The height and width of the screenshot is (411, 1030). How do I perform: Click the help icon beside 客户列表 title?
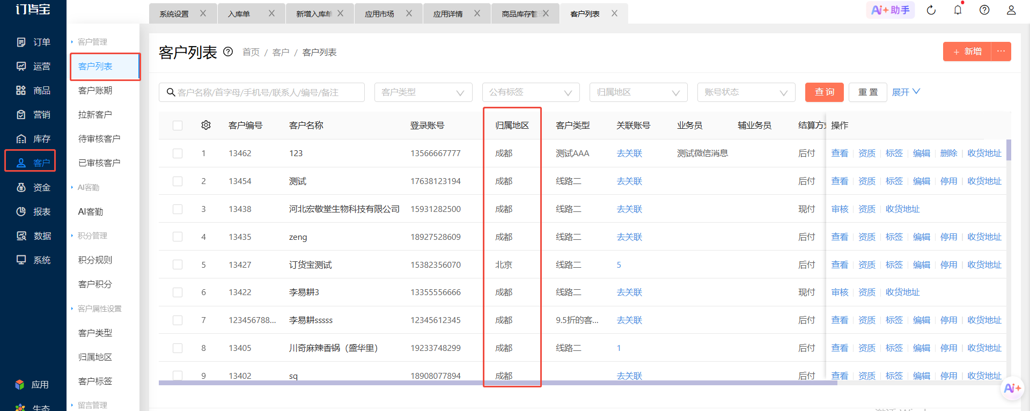click(x=228, y=52)
